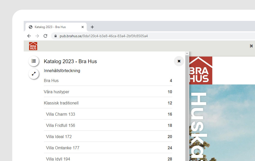Select the Katalog 2023 - Bra Hus tab
The image size is (255, 161).
(56, 27)
